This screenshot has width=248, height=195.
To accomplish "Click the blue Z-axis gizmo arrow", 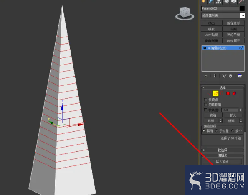I will 62,107.
